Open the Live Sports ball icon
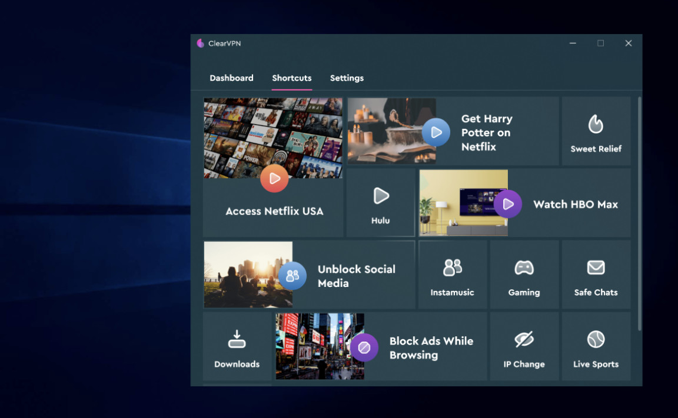Screen dimensions: 678x418 coord(596,339)
